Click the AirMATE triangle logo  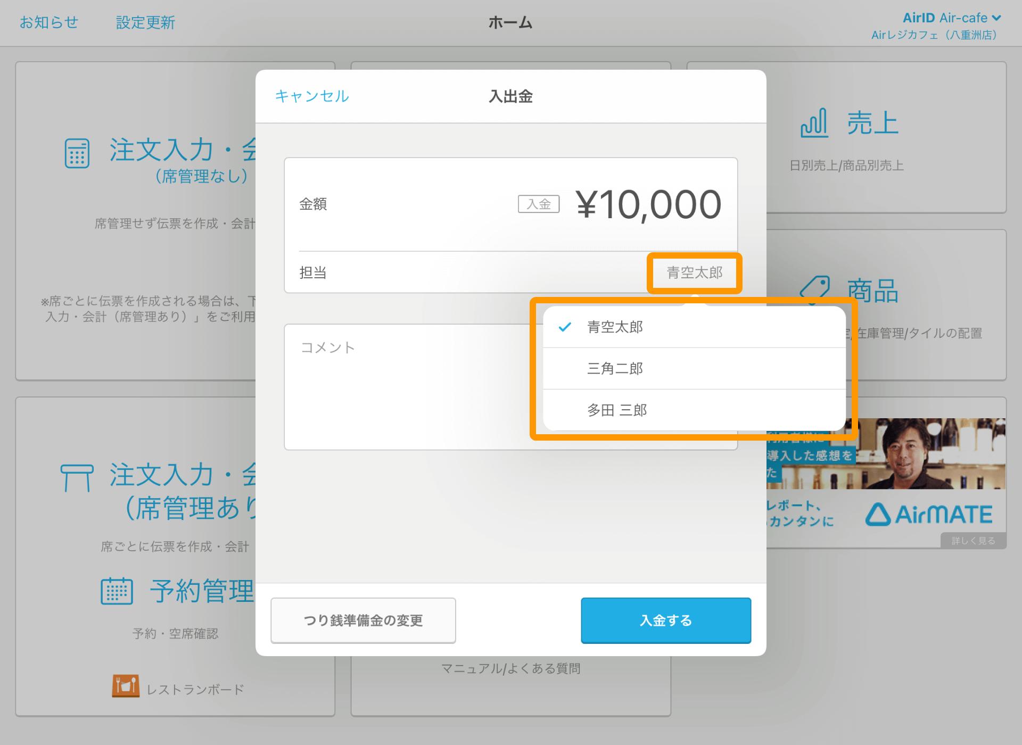pyautogui.click(x=878, y=515)
